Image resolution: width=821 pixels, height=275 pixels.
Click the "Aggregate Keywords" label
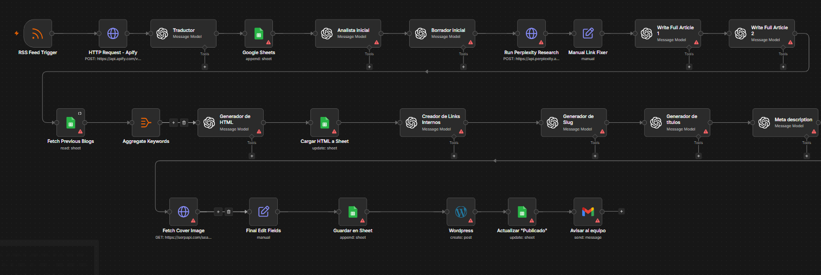click(x=146, y=141)
